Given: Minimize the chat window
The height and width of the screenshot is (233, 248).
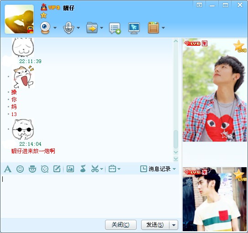Looking at the screenshot, I should click(212, 5).
